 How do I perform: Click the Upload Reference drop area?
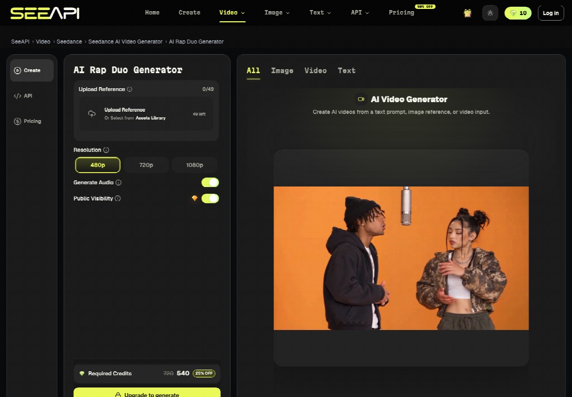[x=146, y=114]
